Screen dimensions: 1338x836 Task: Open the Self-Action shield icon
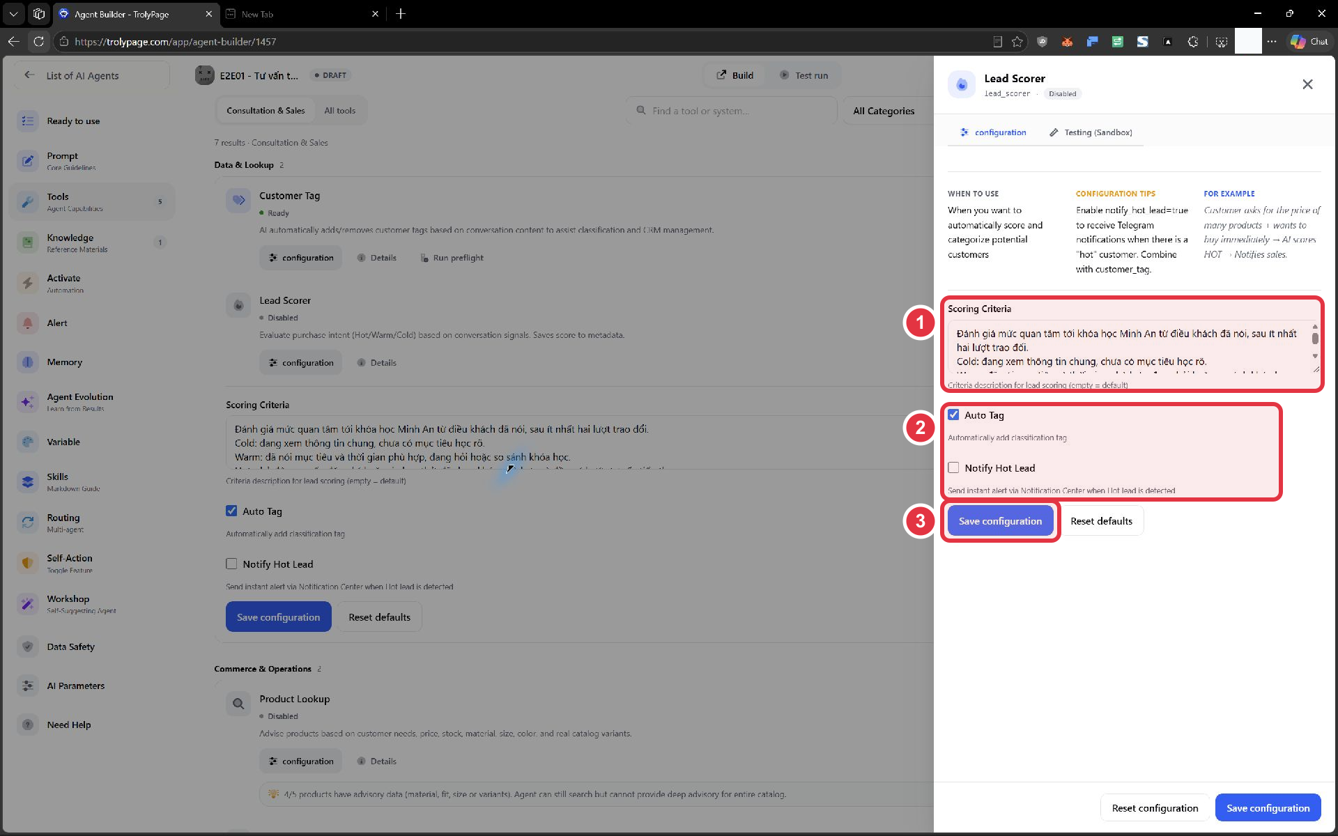[x=27, y=563]
